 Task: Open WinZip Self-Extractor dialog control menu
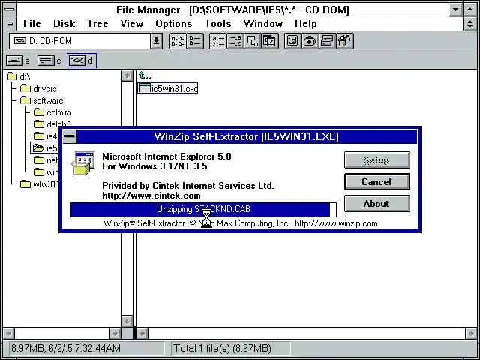70,136
